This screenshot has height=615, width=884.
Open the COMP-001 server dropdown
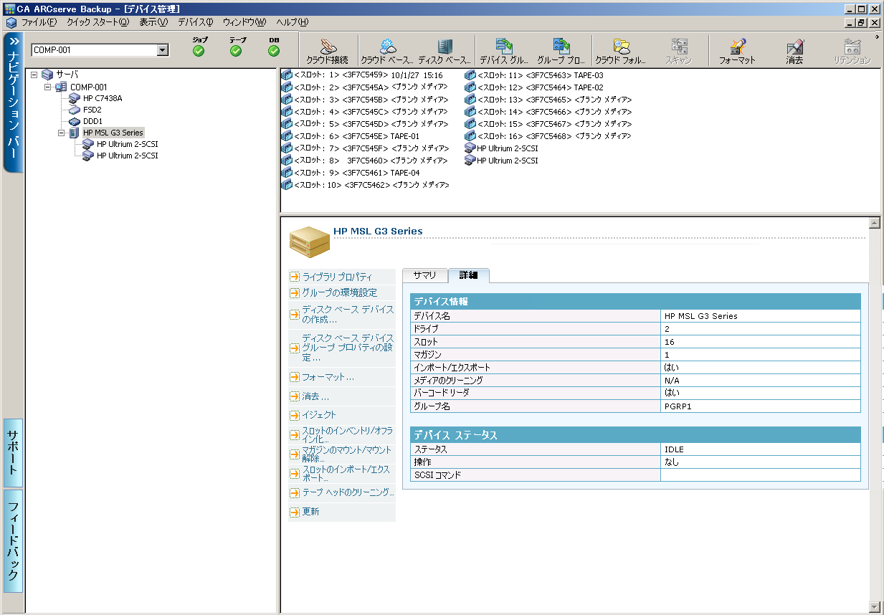click(163, 50)
